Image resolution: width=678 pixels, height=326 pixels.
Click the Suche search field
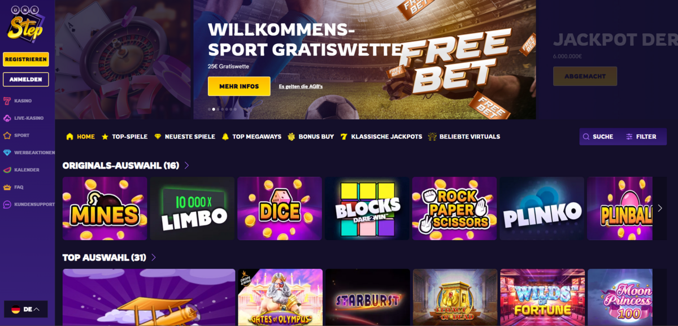point(599,137)
